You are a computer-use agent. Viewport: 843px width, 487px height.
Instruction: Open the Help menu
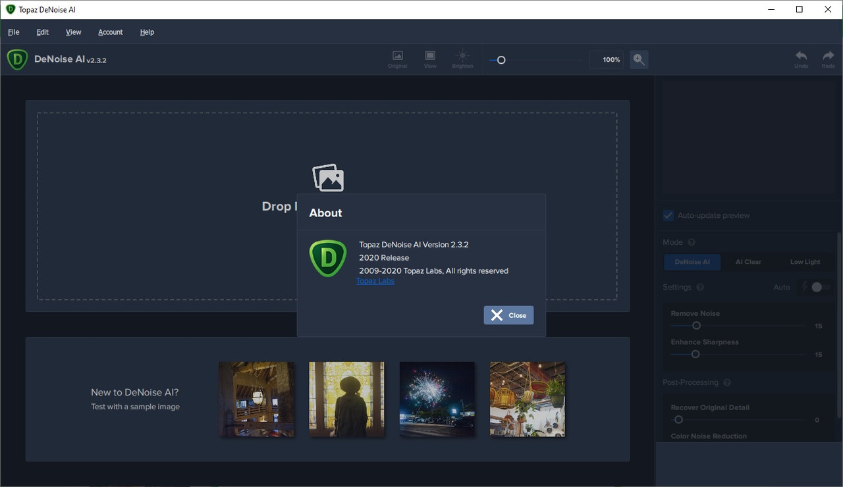click(147, 32)
